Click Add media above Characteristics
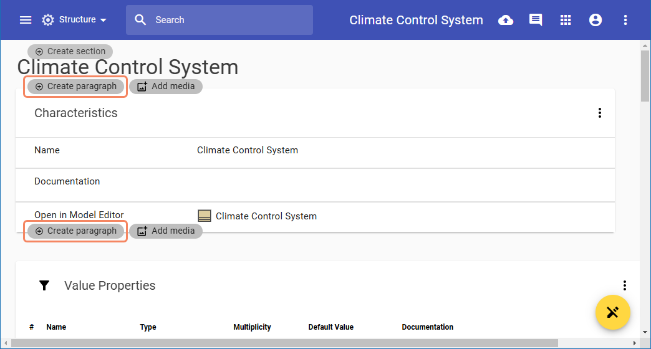 pos(166,87)
